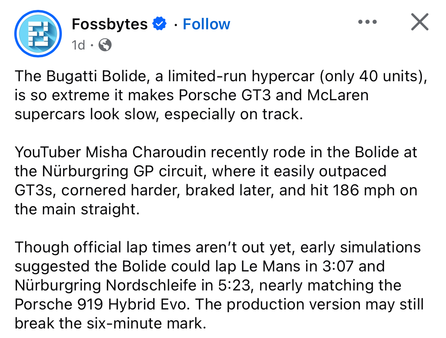Click the 1d post timestamp
The width and height of the screenshot is (446, 338).
click(x=78, y=45)
